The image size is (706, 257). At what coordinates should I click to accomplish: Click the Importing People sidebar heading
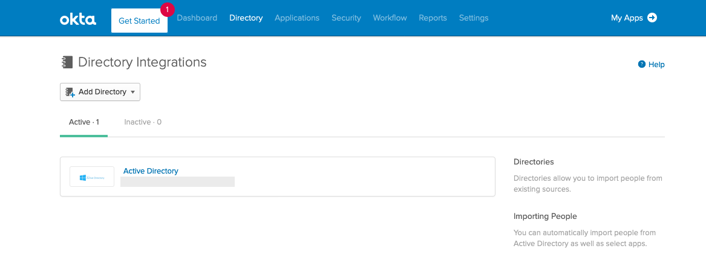tap(545, 216)
